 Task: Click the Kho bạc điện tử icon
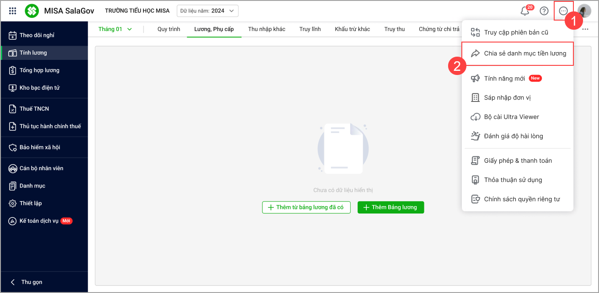(x=13, y=88)
